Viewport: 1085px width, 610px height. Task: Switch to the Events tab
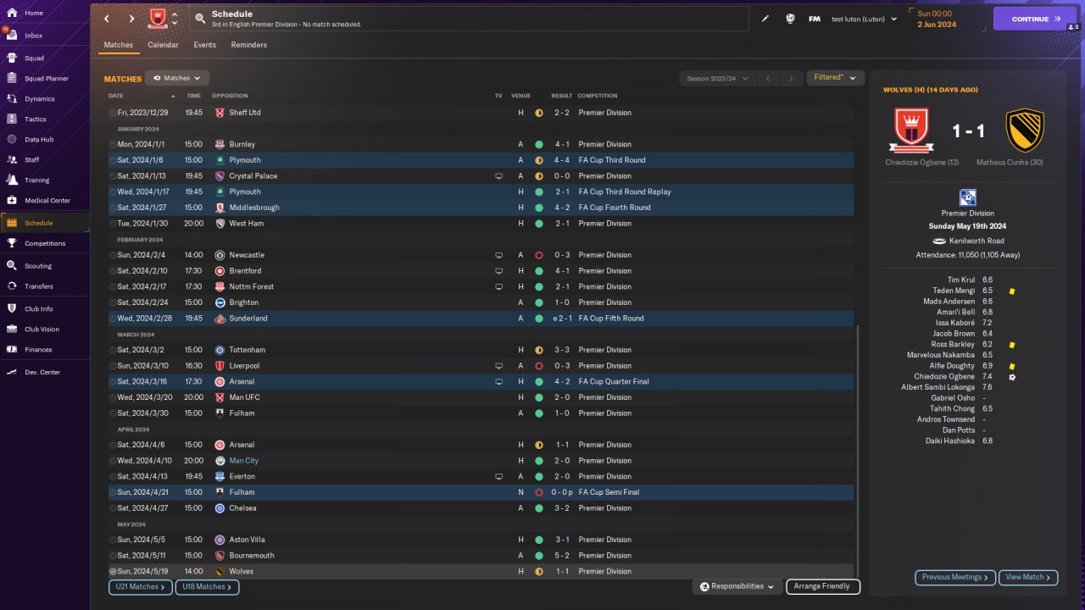(204, 45)
